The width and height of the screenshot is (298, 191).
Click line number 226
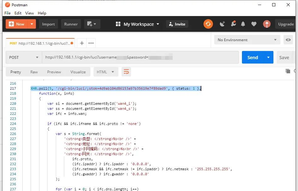click(x=13, y=134)
